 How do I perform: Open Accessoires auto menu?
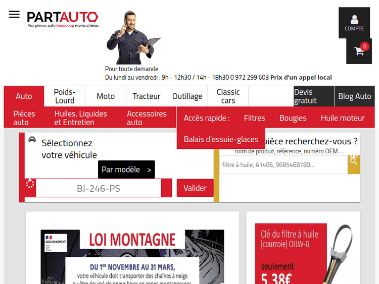147,118
